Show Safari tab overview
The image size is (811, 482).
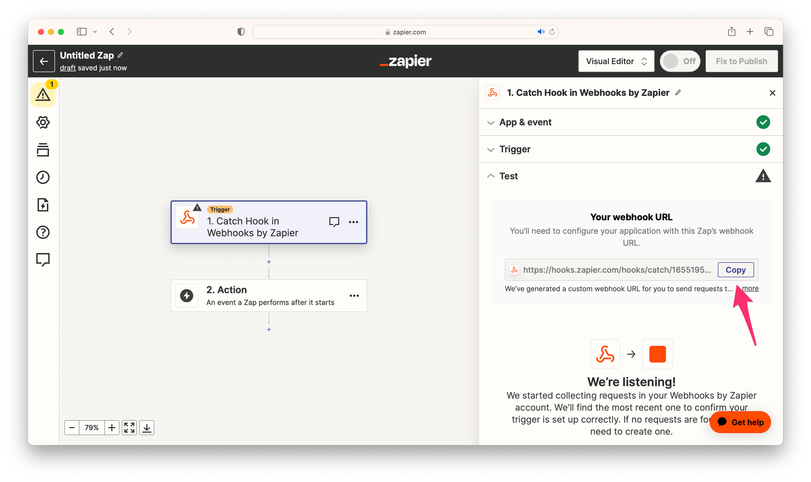tap(769, 32)
